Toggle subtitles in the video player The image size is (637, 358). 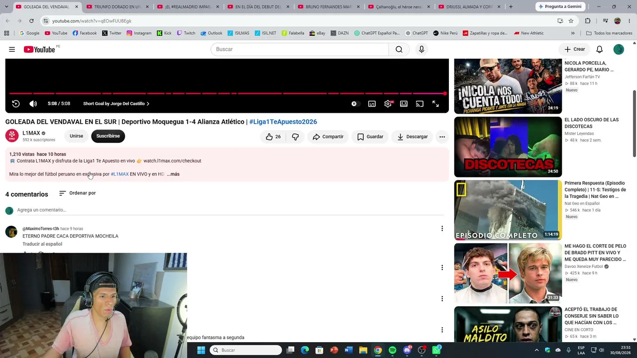coord(372,104)
